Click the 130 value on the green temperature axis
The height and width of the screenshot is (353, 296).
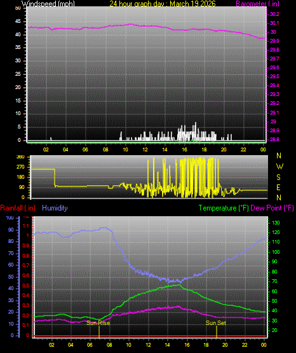click(x=276, y=223)
